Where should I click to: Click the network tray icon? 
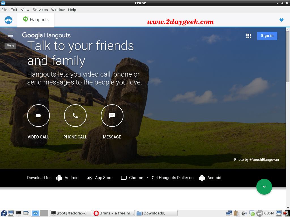(229, 213)
